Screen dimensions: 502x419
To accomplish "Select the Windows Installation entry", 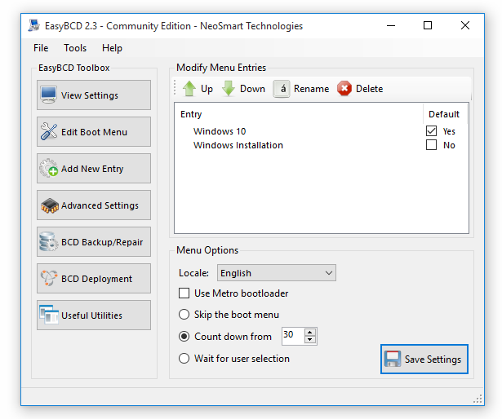I will pyautogui.click(x=238, y=145).
